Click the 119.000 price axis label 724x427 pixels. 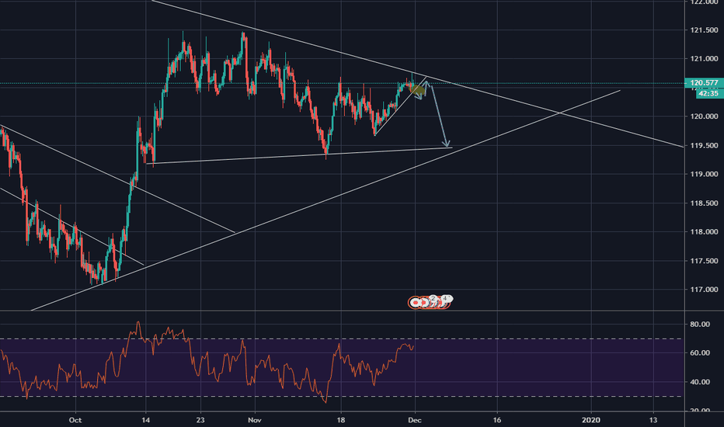click(704, 174)
